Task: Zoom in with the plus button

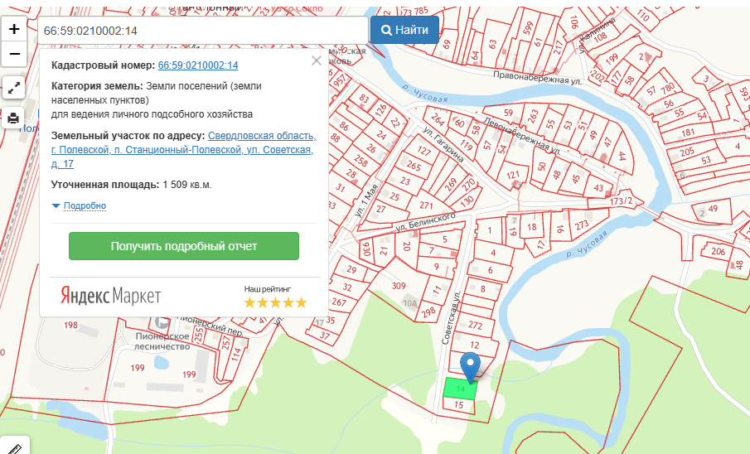Action: coord(14,29)
